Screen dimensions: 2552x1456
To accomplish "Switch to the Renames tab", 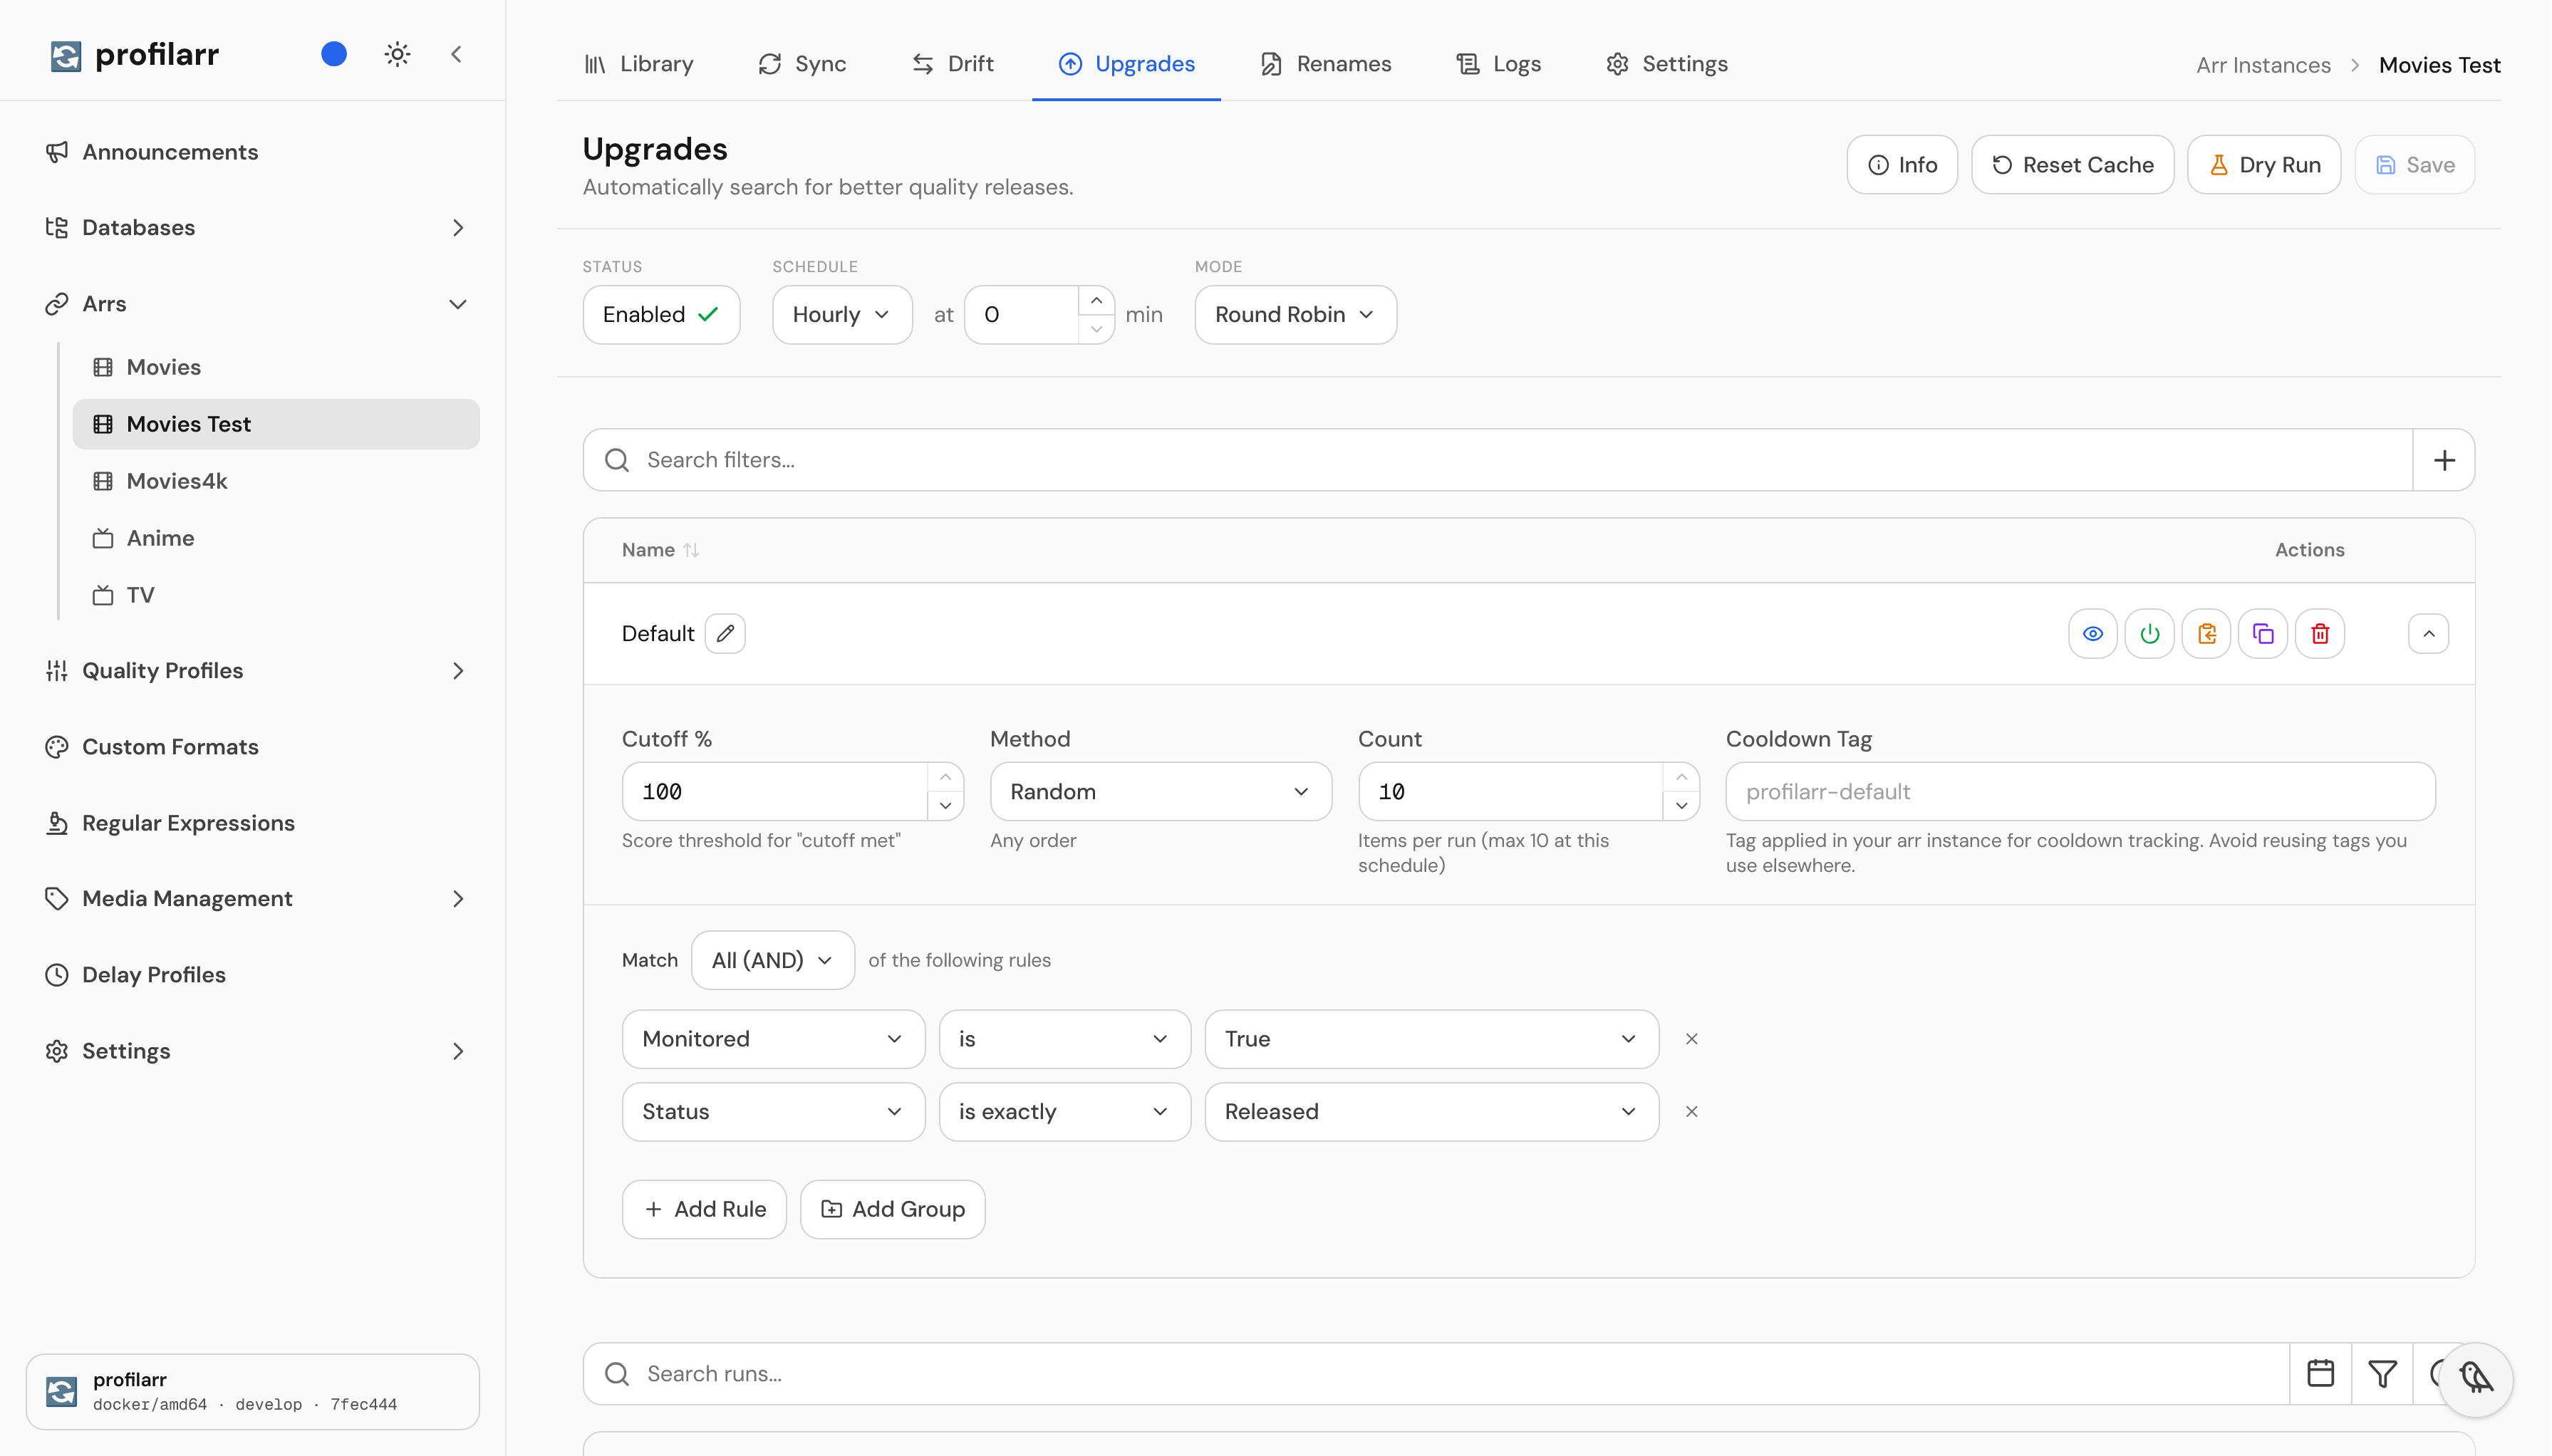I will point(1326,64).
